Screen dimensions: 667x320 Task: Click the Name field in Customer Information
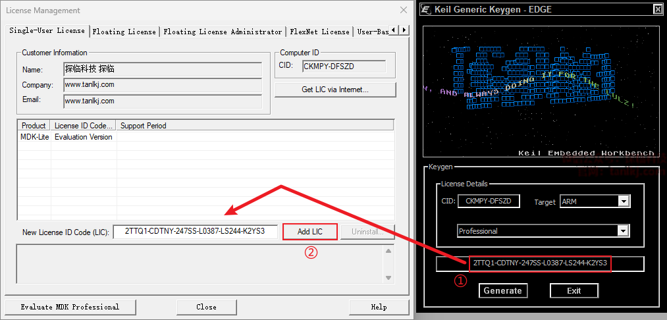pyautogui.click(x=163, y=69)
